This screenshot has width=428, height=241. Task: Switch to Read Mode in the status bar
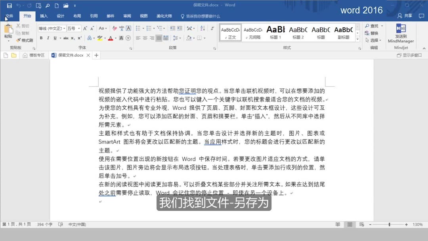pos(337,224)
